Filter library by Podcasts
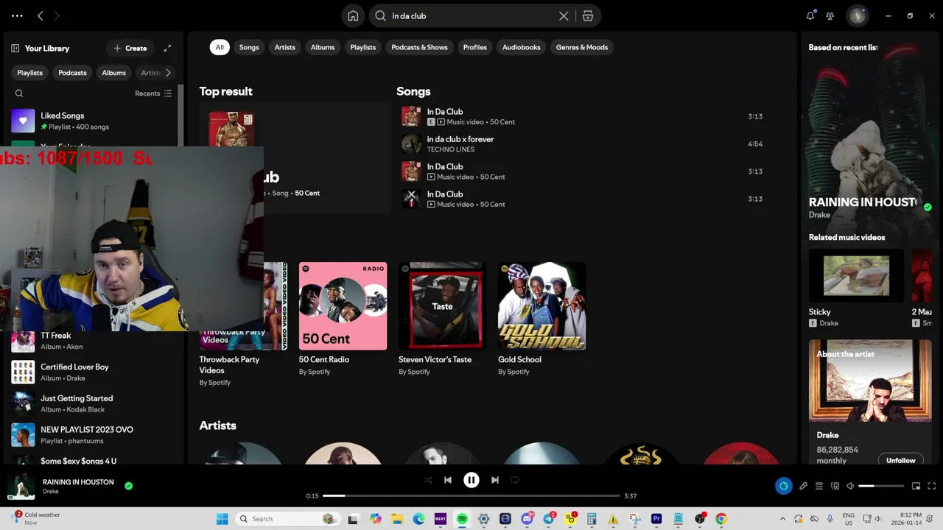The image size is (943, 530). point(72,73)
